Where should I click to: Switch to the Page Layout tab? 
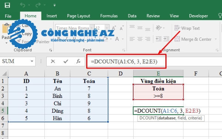coord(78,16)
